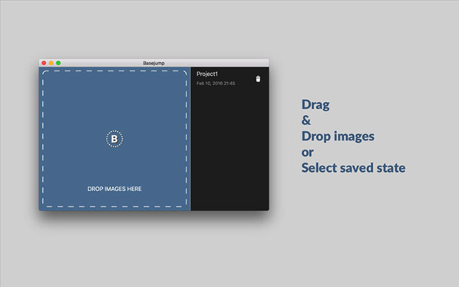Click the DROP IMAGES HERE label
Screen dimensions: 459x287
(114, 189)
